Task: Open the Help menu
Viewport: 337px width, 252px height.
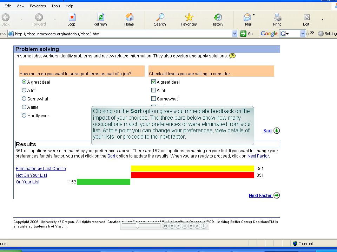Action: click(x=70, y=6)
